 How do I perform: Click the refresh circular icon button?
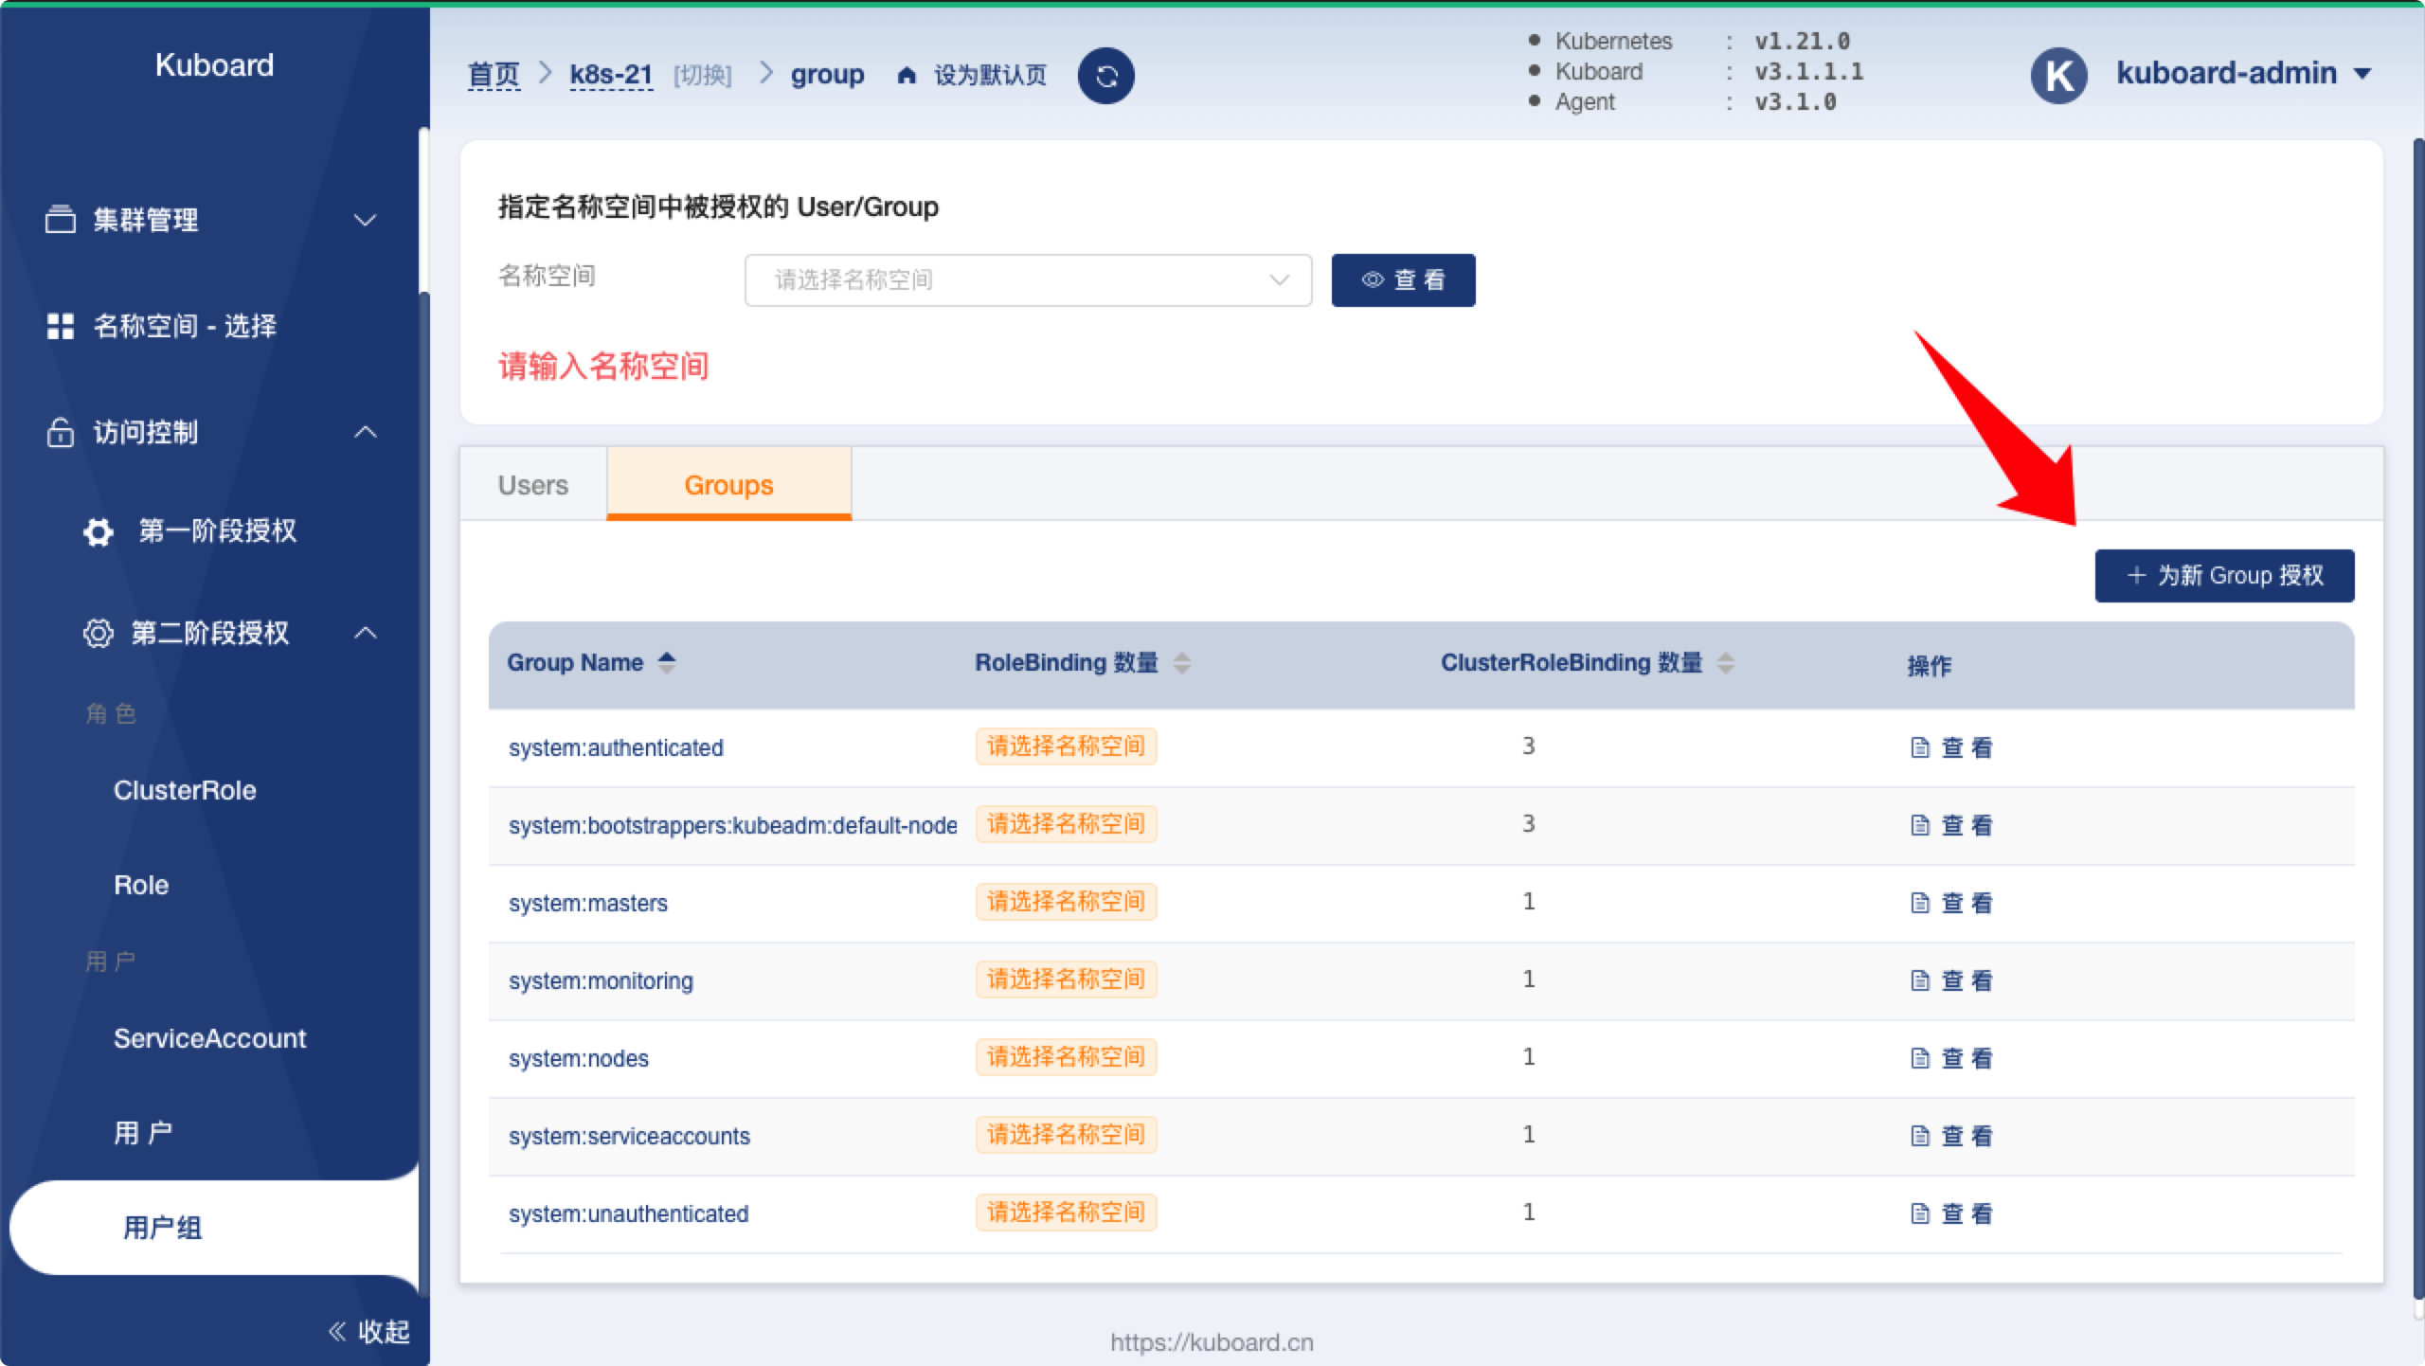(x=1105, y=76)
